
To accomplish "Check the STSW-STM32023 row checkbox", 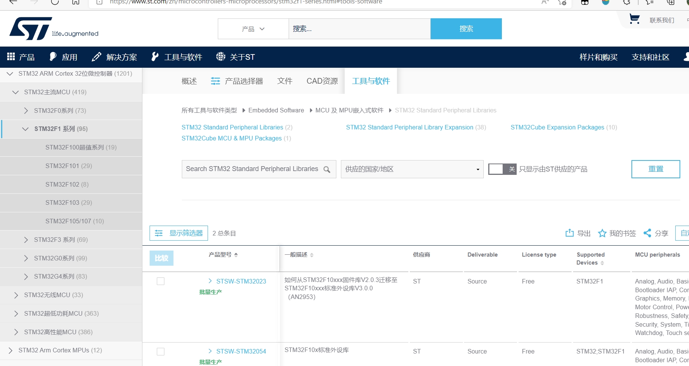I will coord(161,281).
